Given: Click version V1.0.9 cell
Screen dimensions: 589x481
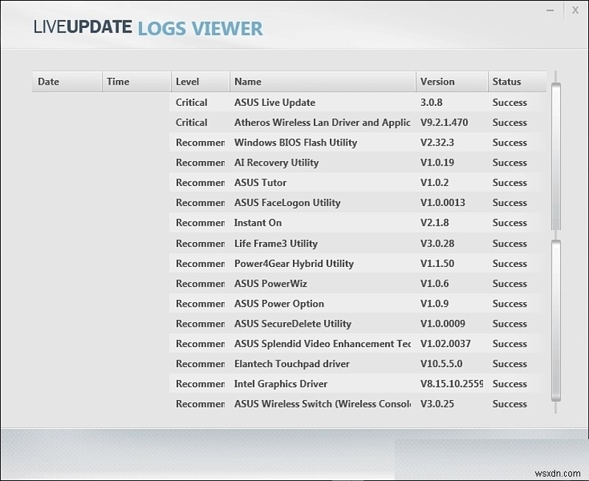Looking at the screenshot, I should coord(434,304).
